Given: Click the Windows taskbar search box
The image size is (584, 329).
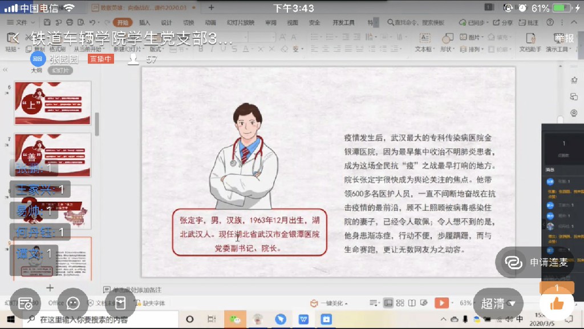Looking at the screenshot, I should click(x=100, y=319).
